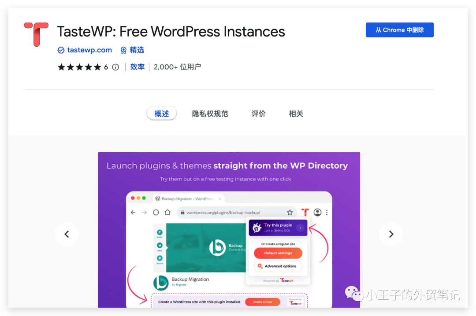Click Advanced options in the popup

[x=278, y=266]
